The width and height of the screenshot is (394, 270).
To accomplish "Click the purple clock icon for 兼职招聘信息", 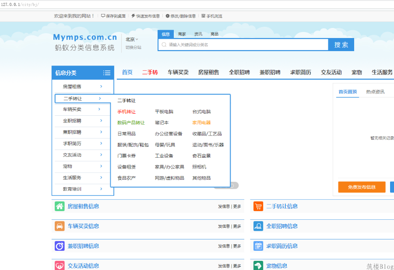I will [60, 246].
